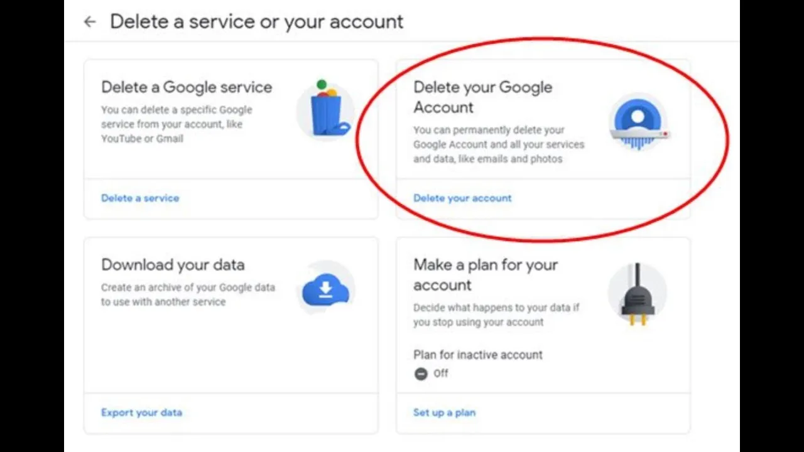804x452 pixels.
Task: Select the Delete your Google Account heading
Action: pos(482,97)
